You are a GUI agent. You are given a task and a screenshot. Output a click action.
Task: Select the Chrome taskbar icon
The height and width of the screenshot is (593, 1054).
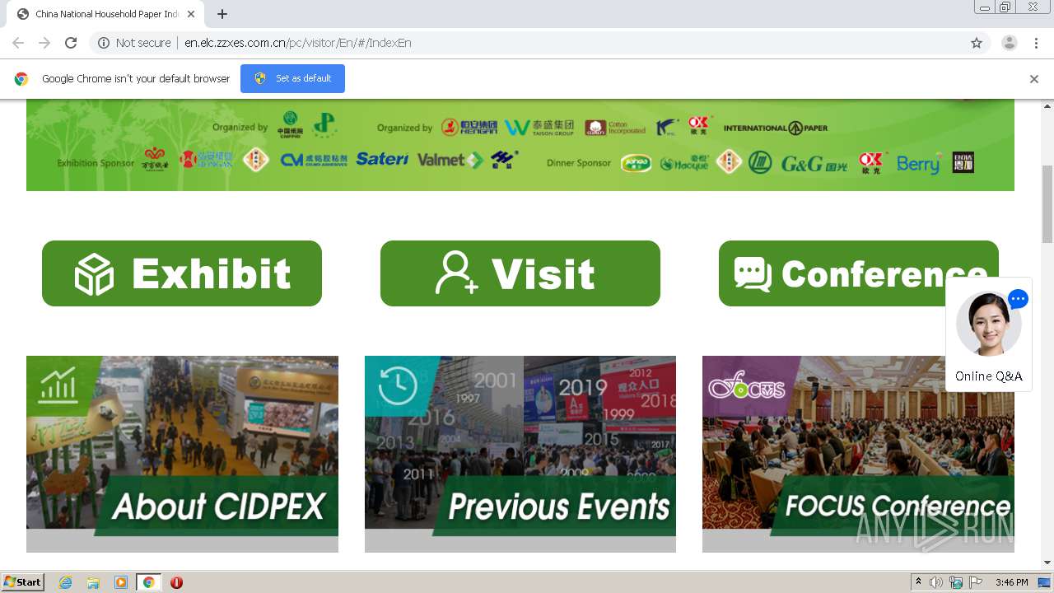tap(148, 582)
